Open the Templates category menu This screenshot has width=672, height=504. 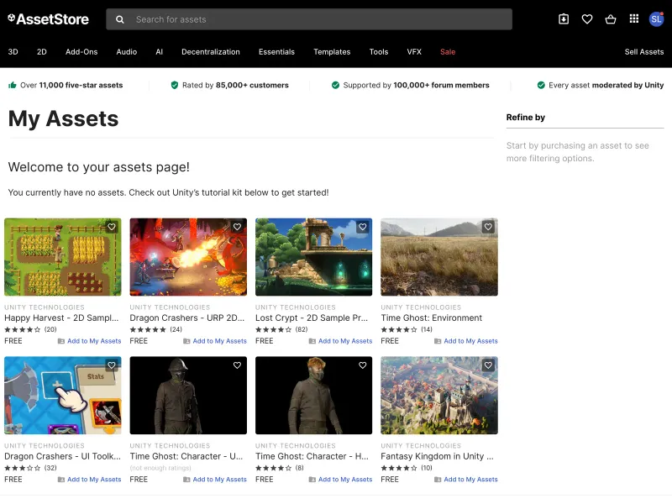332,52
